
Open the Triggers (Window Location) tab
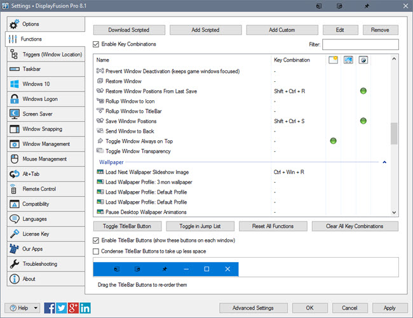point(46,55)
